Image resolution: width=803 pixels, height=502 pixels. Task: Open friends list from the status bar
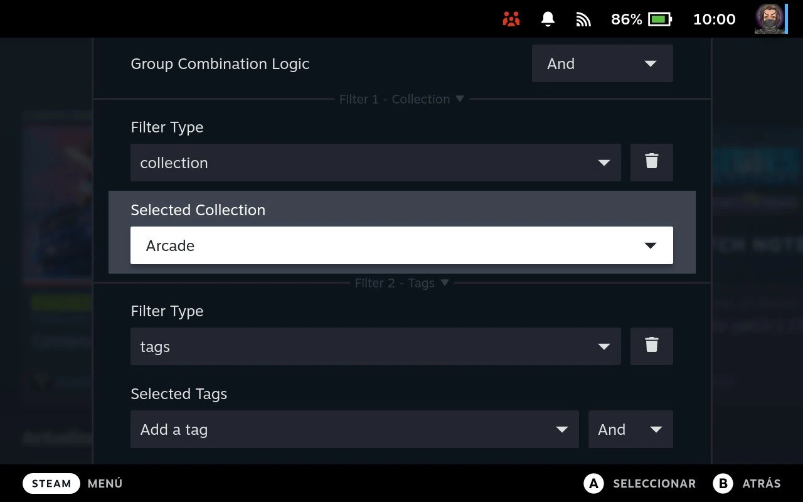[x=511, y=19]
